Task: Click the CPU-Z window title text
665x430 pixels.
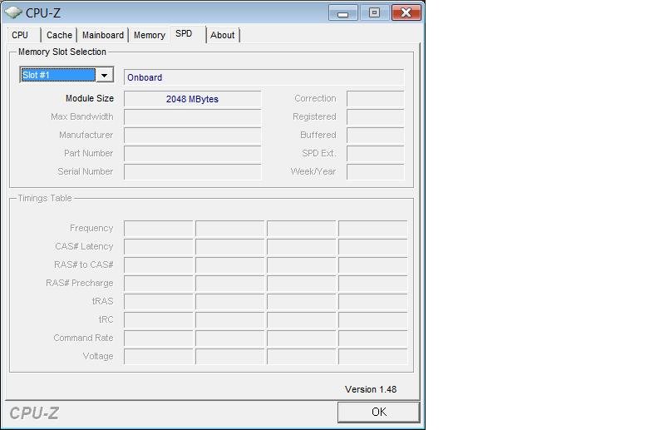Action: click(x=43, y=13)
